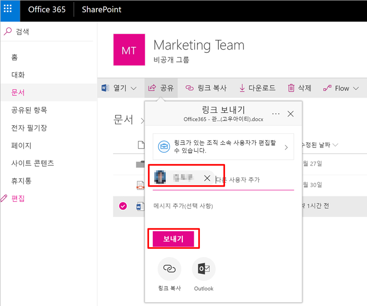Open link settings via the right chevron
Viewport: 367px width, 306px height.
(286, 148)
